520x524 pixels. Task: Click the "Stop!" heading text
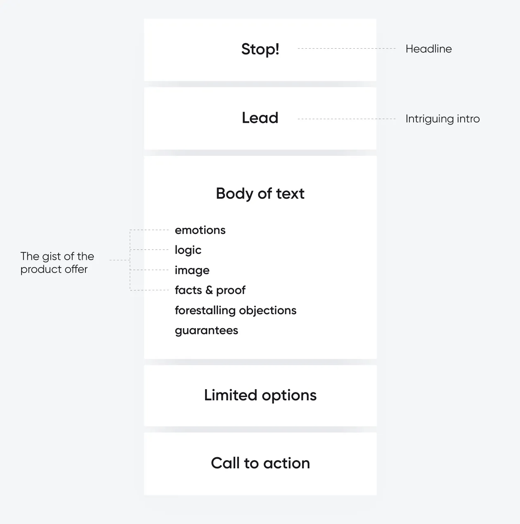click(x=260, y=49)
